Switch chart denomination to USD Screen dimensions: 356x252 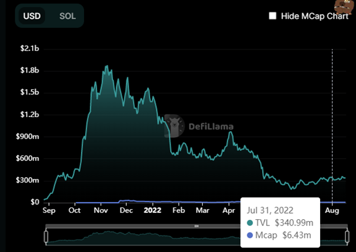[32, 16]
